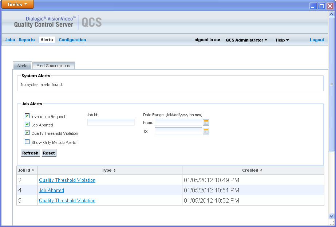The width and height of the screenshot is (336, 227).
Task: Sort alerts by Created column
Action: pos(253,170)
